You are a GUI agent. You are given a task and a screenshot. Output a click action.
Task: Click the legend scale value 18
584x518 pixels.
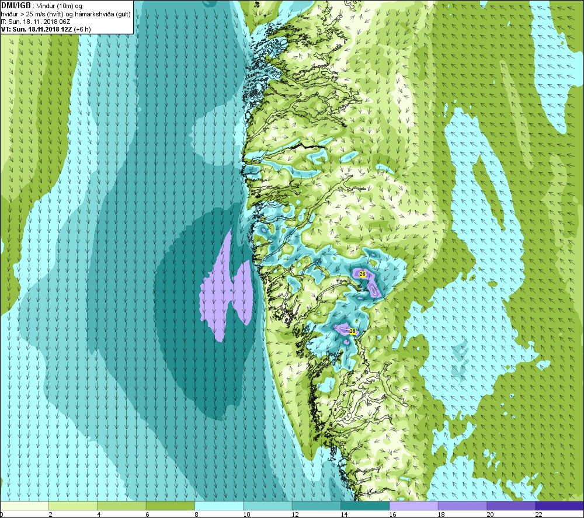click(x=442, y=514)
